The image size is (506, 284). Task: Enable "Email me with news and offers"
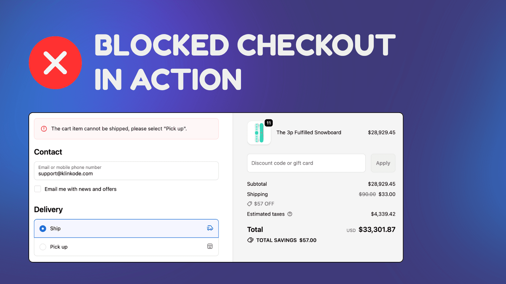pyautogui.click(x=38, y=189)
